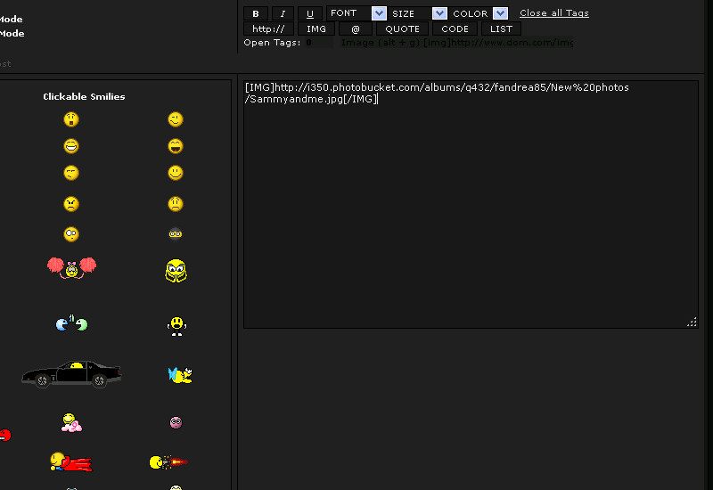Open the SIZE dropdown
The image size is (713, 490).
(418, 13)
